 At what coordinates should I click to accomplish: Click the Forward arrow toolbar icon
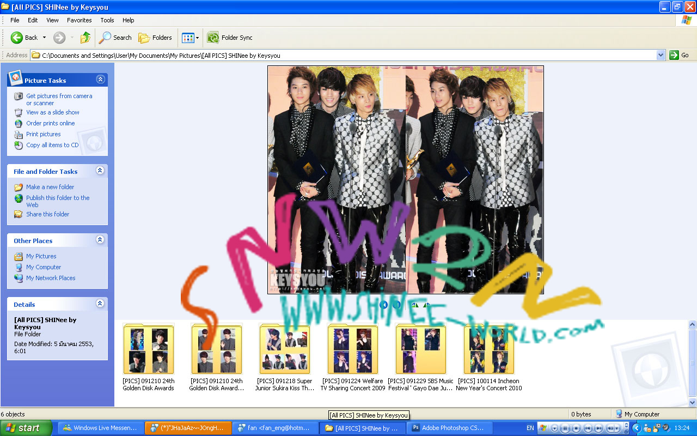coord(59,38)
